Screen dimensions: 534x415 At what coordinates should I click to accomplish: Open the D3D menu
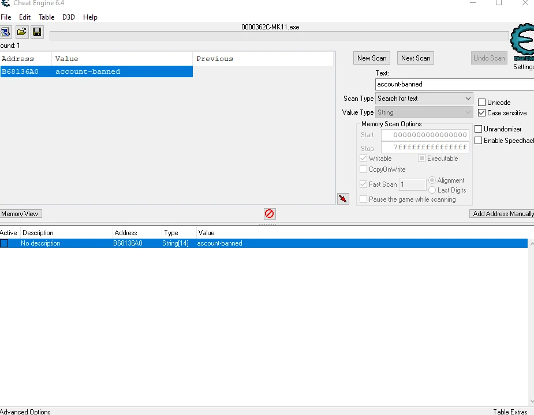click(x=69, y=17)
